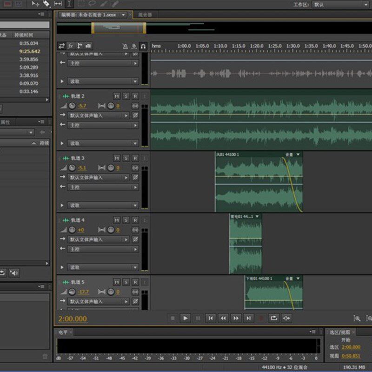Click pan knob on 轨道 3

tap(111, 168)
